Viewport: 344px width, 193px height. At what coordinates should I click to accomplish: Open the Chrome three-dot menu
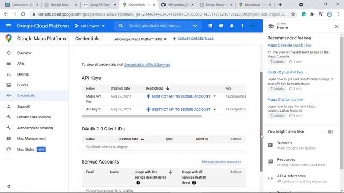coord(338,14)
